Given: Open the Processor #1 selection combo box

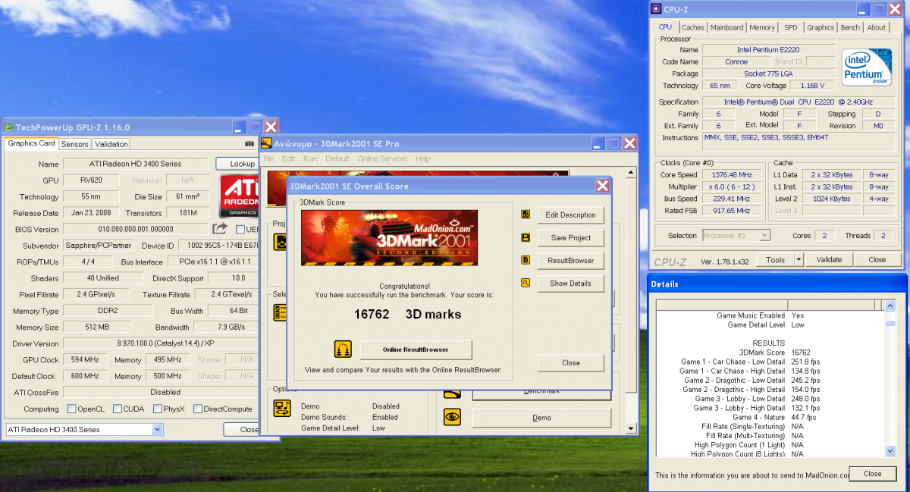Looking at the screenshot, I should pyautogui.click(x=736, y=235).
